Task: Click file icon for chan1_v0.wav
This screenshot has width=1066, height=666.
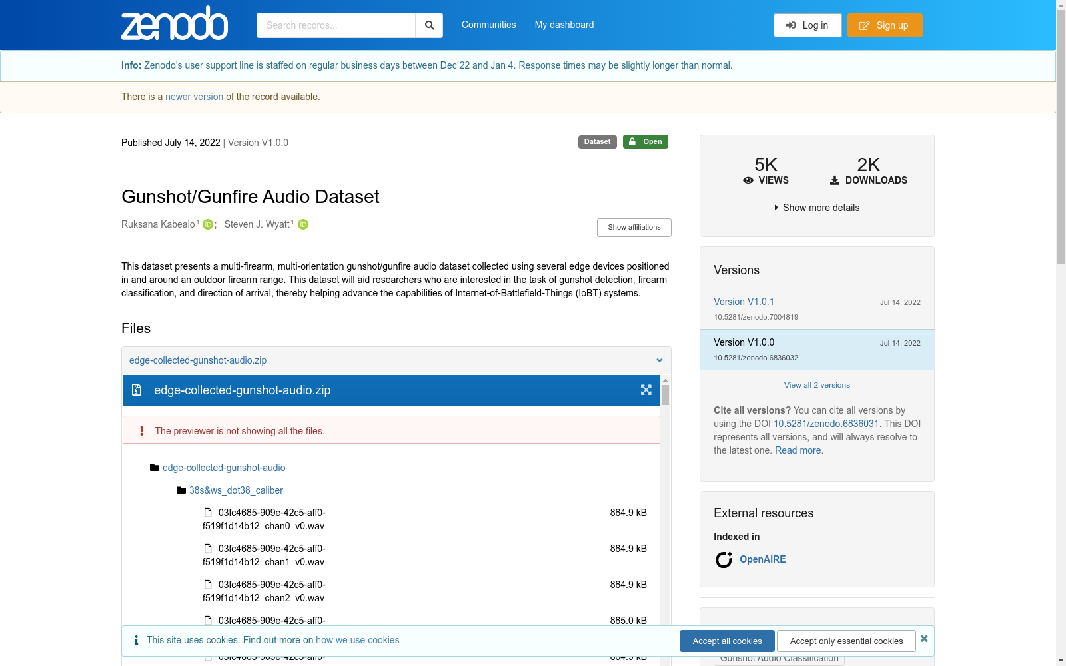Action: pyautogui.click(x=208, y=549)
